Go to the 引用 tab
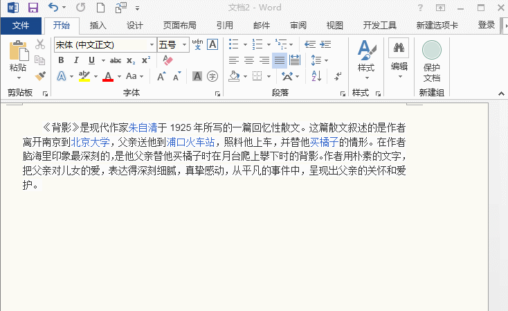The image size is (508, 311). 225,26
